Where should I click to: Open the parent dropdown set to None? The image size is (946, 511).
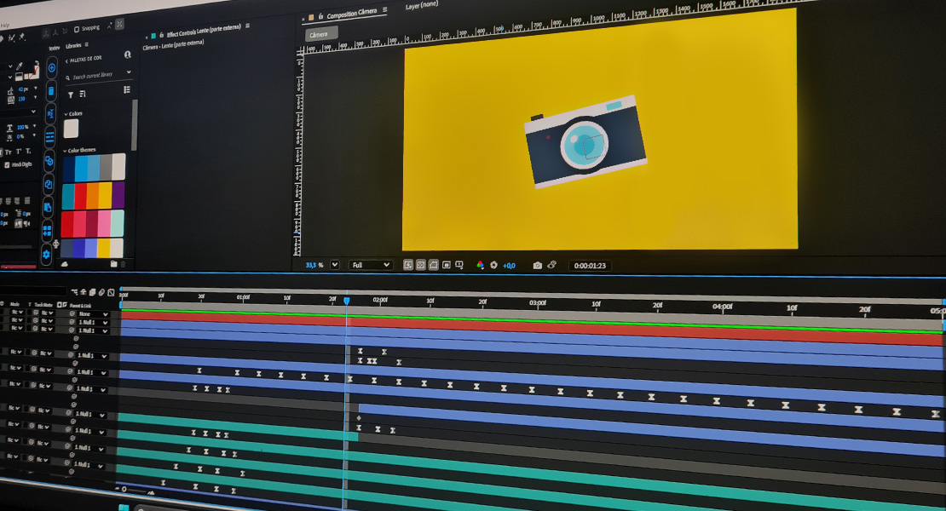point(94,314)
